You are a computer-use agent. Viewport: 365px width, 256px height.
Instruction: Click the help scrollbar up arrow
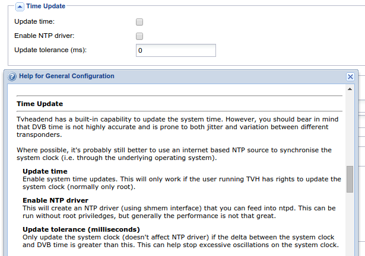pyautogui.click(x=350, y=89)
